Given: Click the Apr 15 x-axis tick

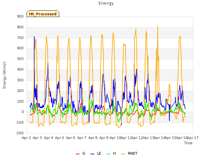Looking at the screenshot, I should [170, 138].
